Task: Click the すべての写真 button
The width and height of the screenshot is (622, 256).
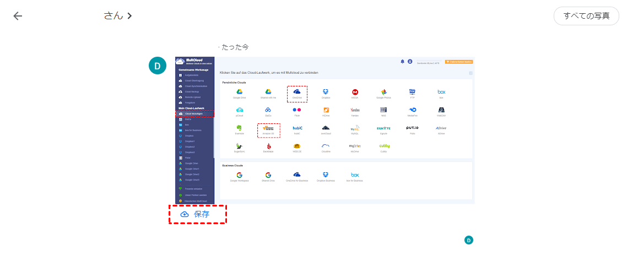Action: tap(586, 16)
